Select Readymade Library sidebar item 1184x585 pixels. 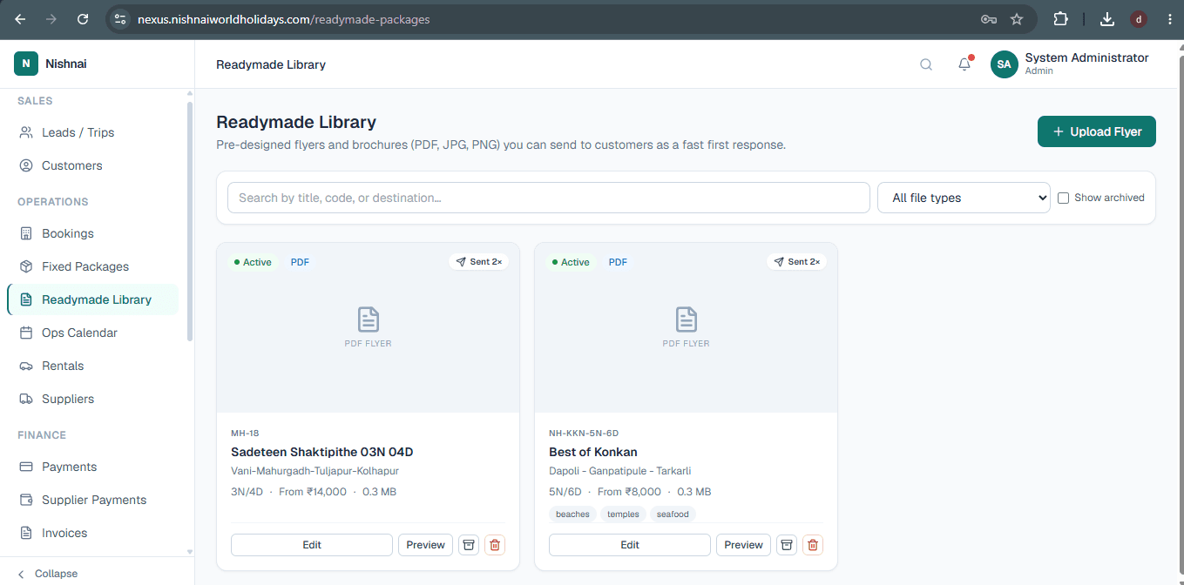[92, 299]
